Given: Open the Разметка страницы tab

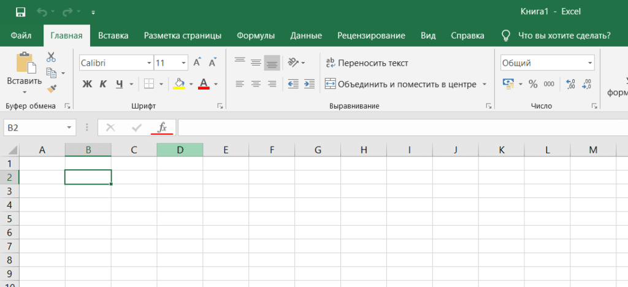Looking at the screenshot, I should 183,36.
